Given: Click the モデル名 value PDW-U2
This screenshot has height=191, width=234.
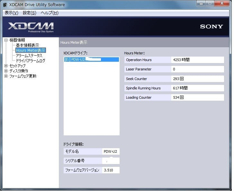Looking at the screenshot, I should tap(111, 151).
